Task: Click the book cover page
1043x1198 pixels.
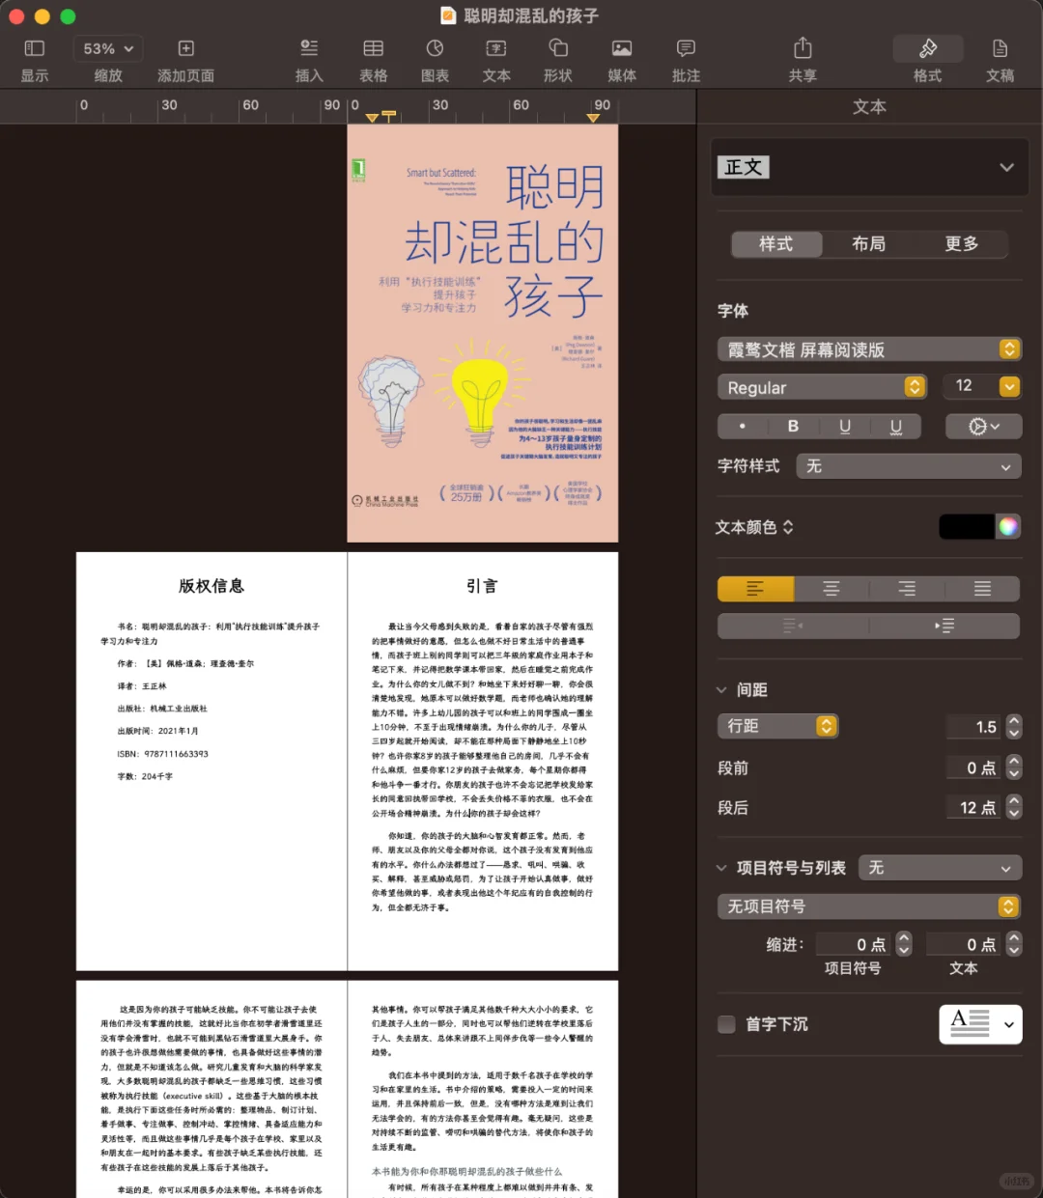Action: (x=482, y=333)
